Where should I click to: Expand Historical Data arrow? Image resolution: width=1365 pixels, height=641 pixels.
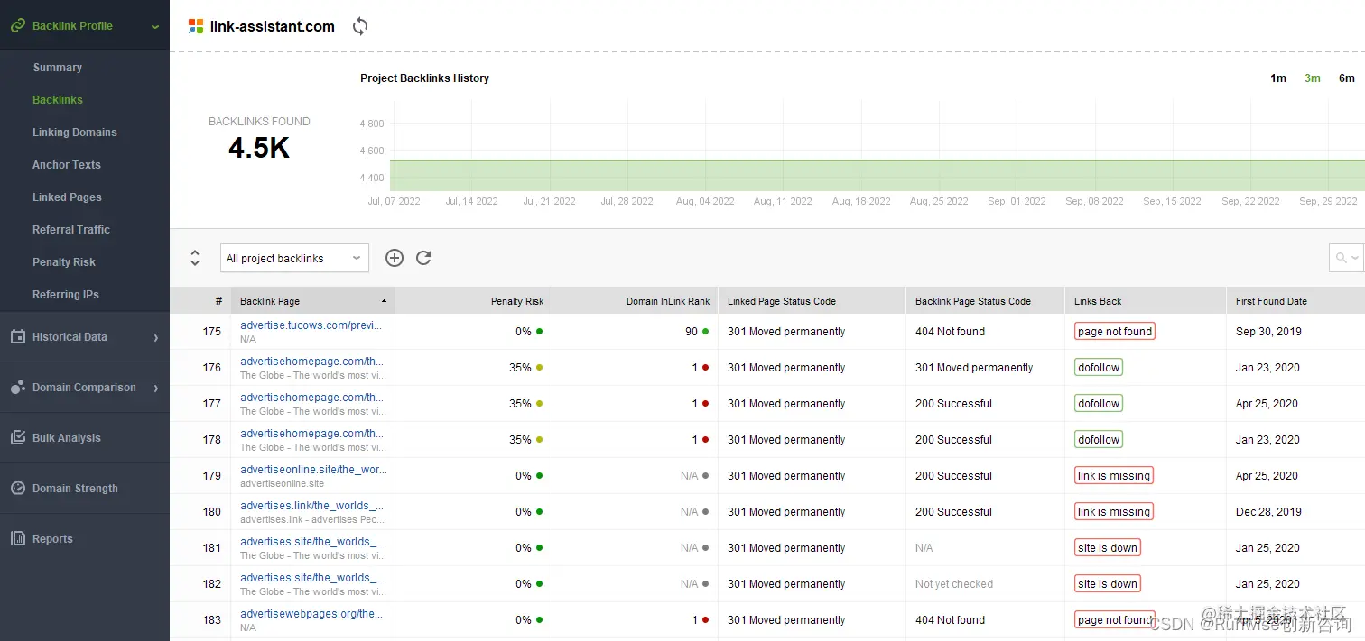155,337
